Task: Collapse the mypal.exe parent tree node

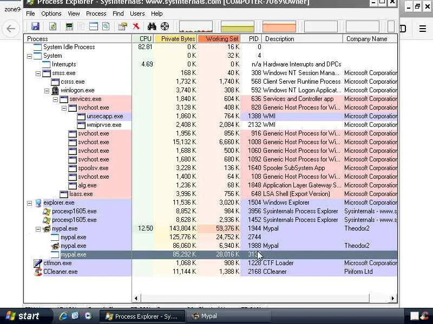Action: click(x=38, y=229)
